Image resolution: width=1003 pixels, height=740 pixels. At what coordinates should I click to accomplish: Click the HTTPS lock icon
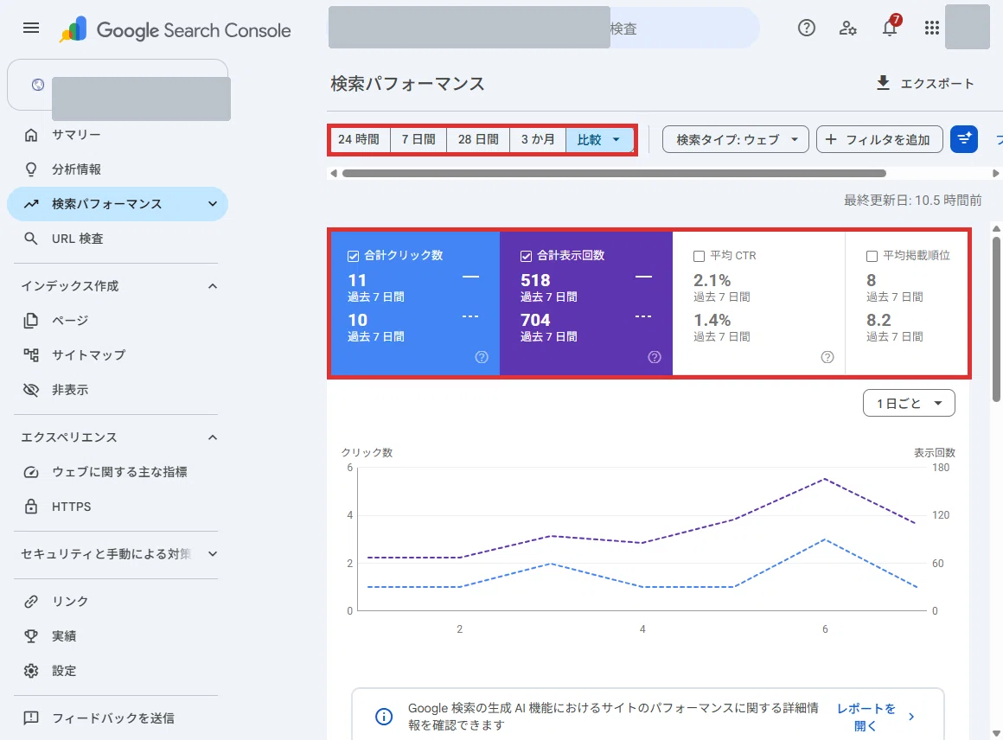click(31, 507)
